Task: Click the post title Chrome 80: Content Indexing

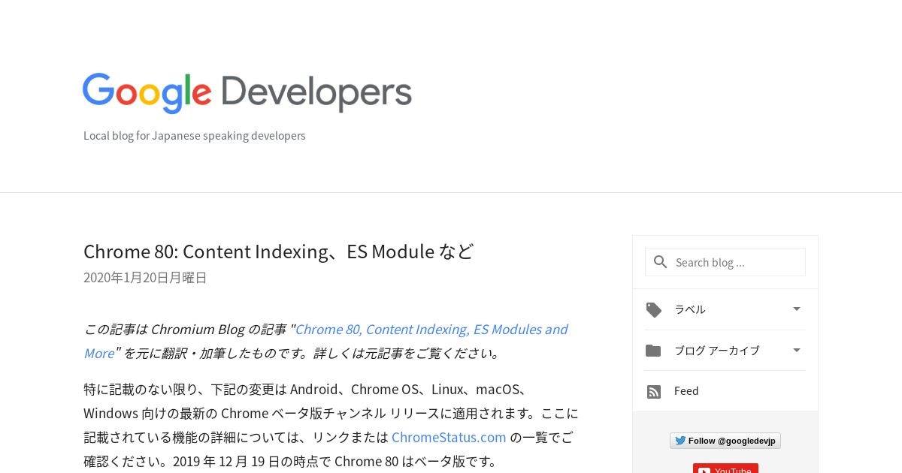Action: point(279,251)
